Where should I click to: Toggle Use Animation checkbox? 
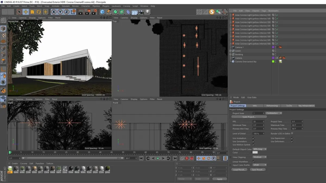click(x=253, y=138)
